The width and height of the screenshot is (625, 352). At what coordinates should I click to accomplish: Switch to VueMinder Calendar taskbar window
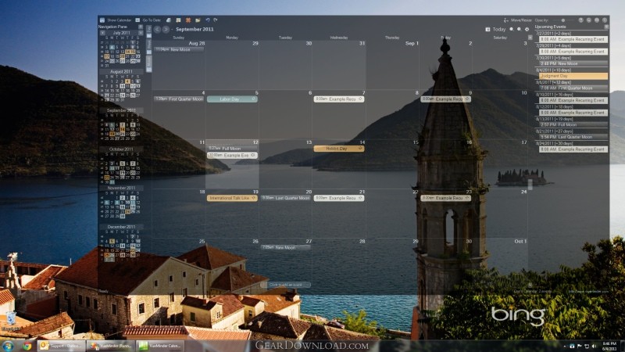(159, 346)
